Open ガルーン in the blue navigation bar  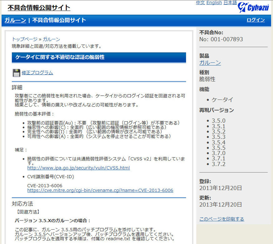[x=15, y=20]
